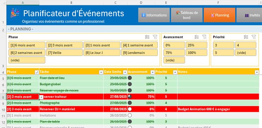Go to Tableau de bord
The width and height of the screenshot is (262, 128).
coord(187,15)
